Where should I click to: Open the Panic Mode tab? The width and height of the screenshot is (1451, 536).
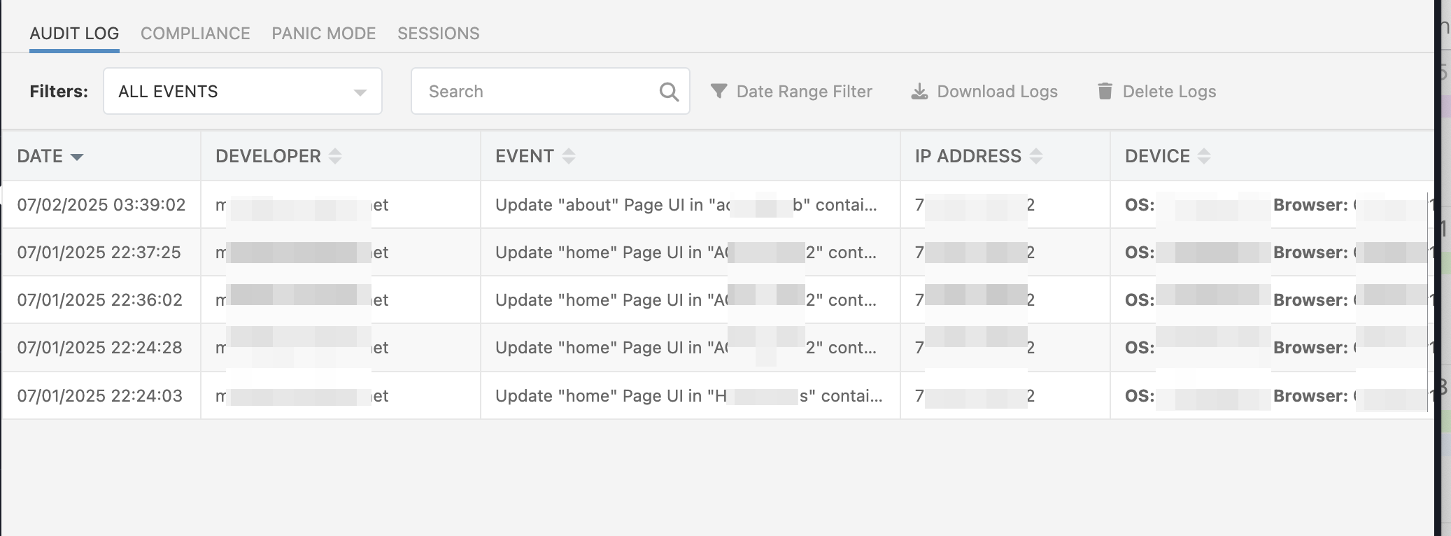point(324,34)
